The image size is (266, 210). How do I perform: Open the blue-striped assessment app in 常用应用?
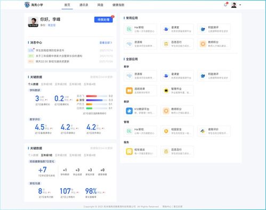pyautogui.click(x=214, y=29)
